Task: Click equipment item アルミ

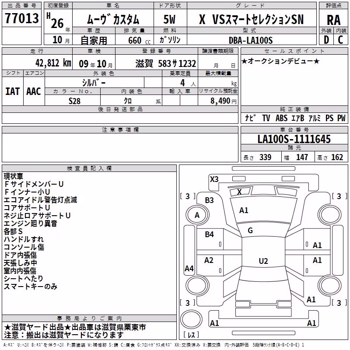Action: pos(315,118)
